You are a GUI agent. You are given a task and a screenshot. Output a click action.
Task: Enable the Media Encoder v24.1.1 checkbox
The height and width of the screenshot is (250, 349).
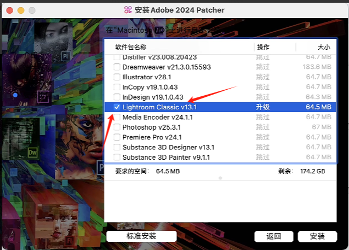click(x=117, y=117)
